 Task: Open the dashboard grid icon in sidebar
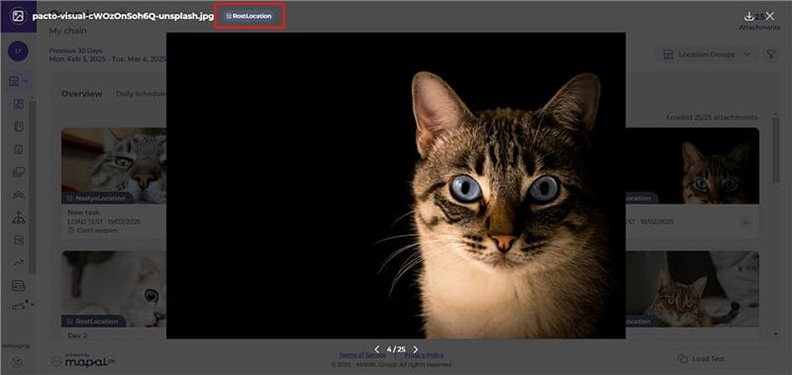[18, 103]
